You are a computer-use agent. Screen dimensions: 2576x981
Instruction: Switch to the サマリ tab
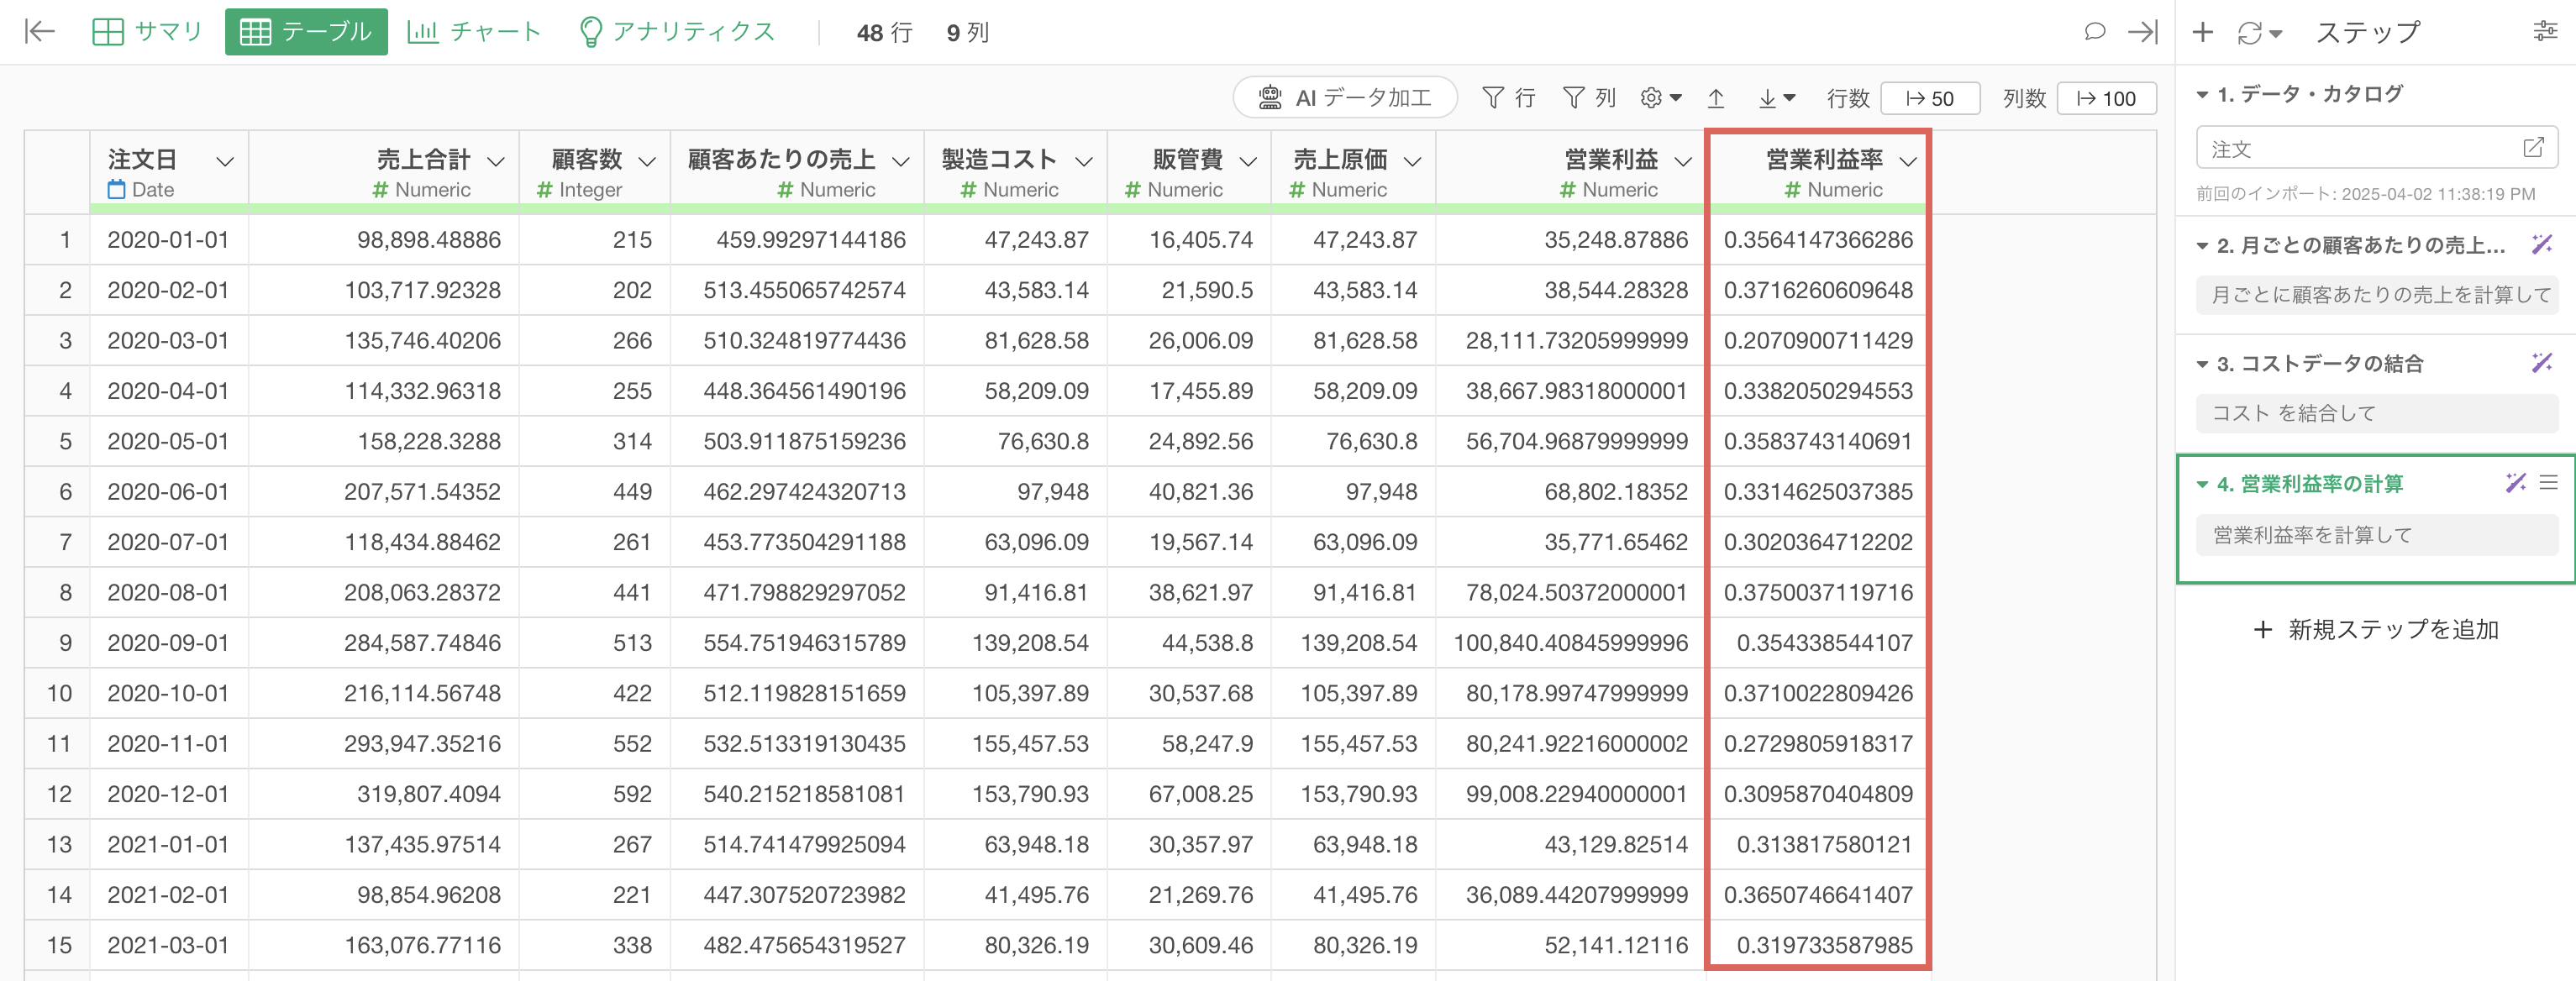(146, 32)
